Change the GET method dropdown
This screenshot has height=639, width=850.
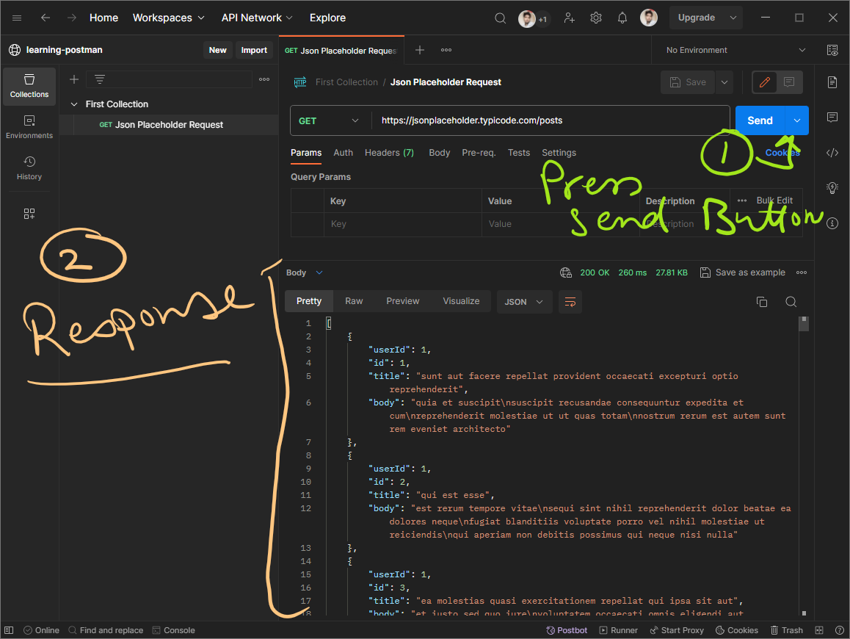329,121
